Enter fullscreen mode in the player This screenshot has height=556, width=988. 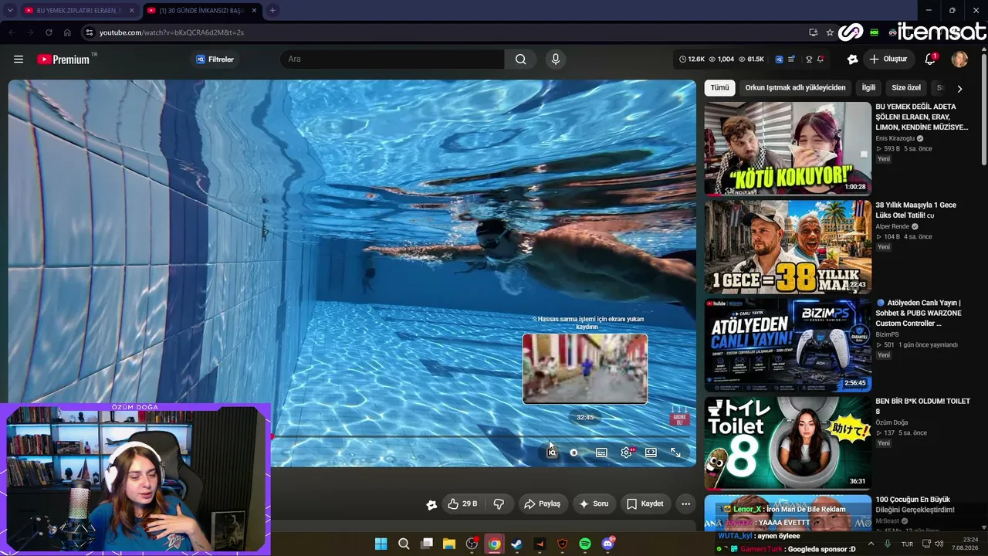[x=675, y=453]
